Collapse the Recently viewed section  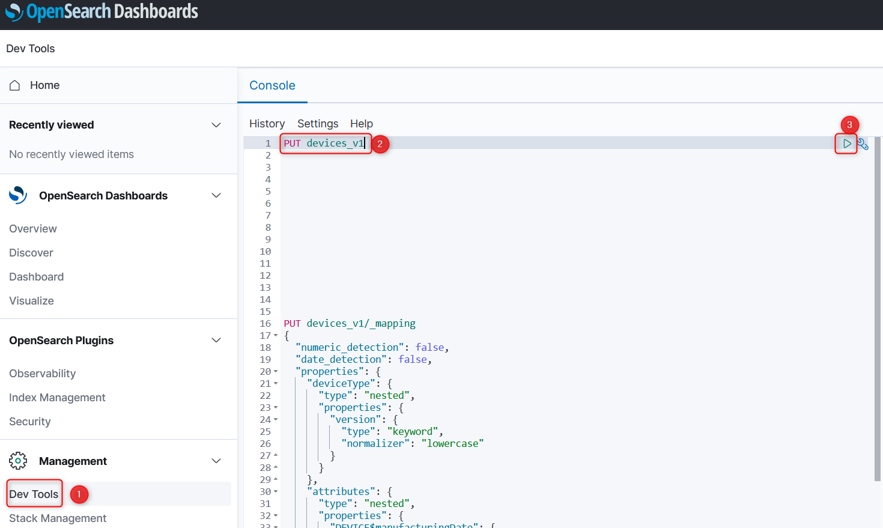click(216, 125)
